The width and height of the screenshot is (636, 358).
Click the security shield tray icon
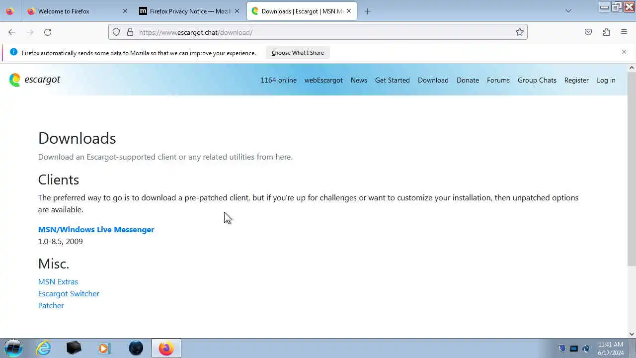(562, 349)
